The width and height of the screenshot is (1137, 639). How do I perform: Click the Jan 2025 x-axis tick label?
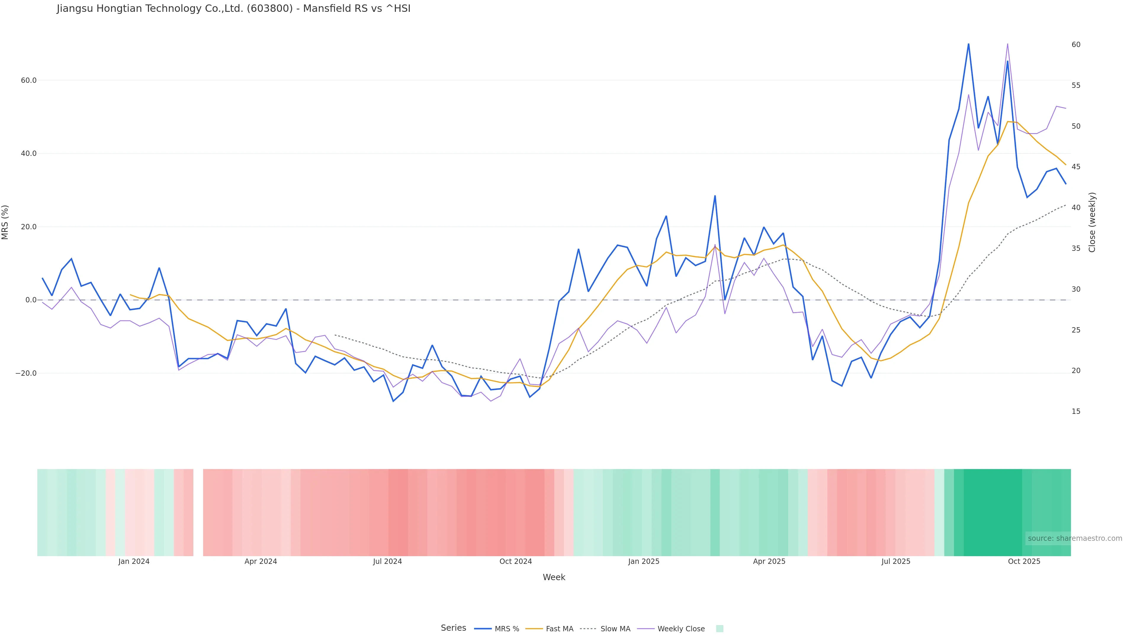[643, 561]
